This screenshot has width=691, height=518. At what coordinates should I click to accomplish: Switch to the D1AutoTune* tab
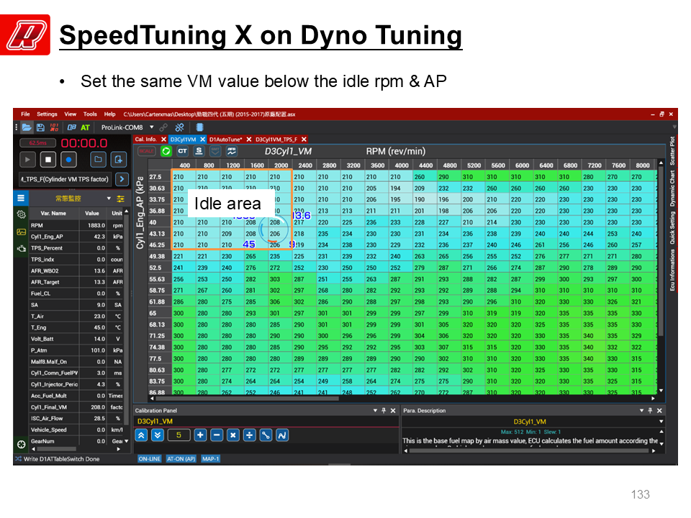click(x=225, y=139)
